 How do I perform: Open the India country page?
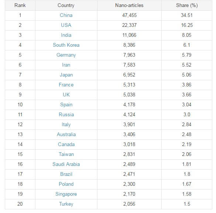66,35
